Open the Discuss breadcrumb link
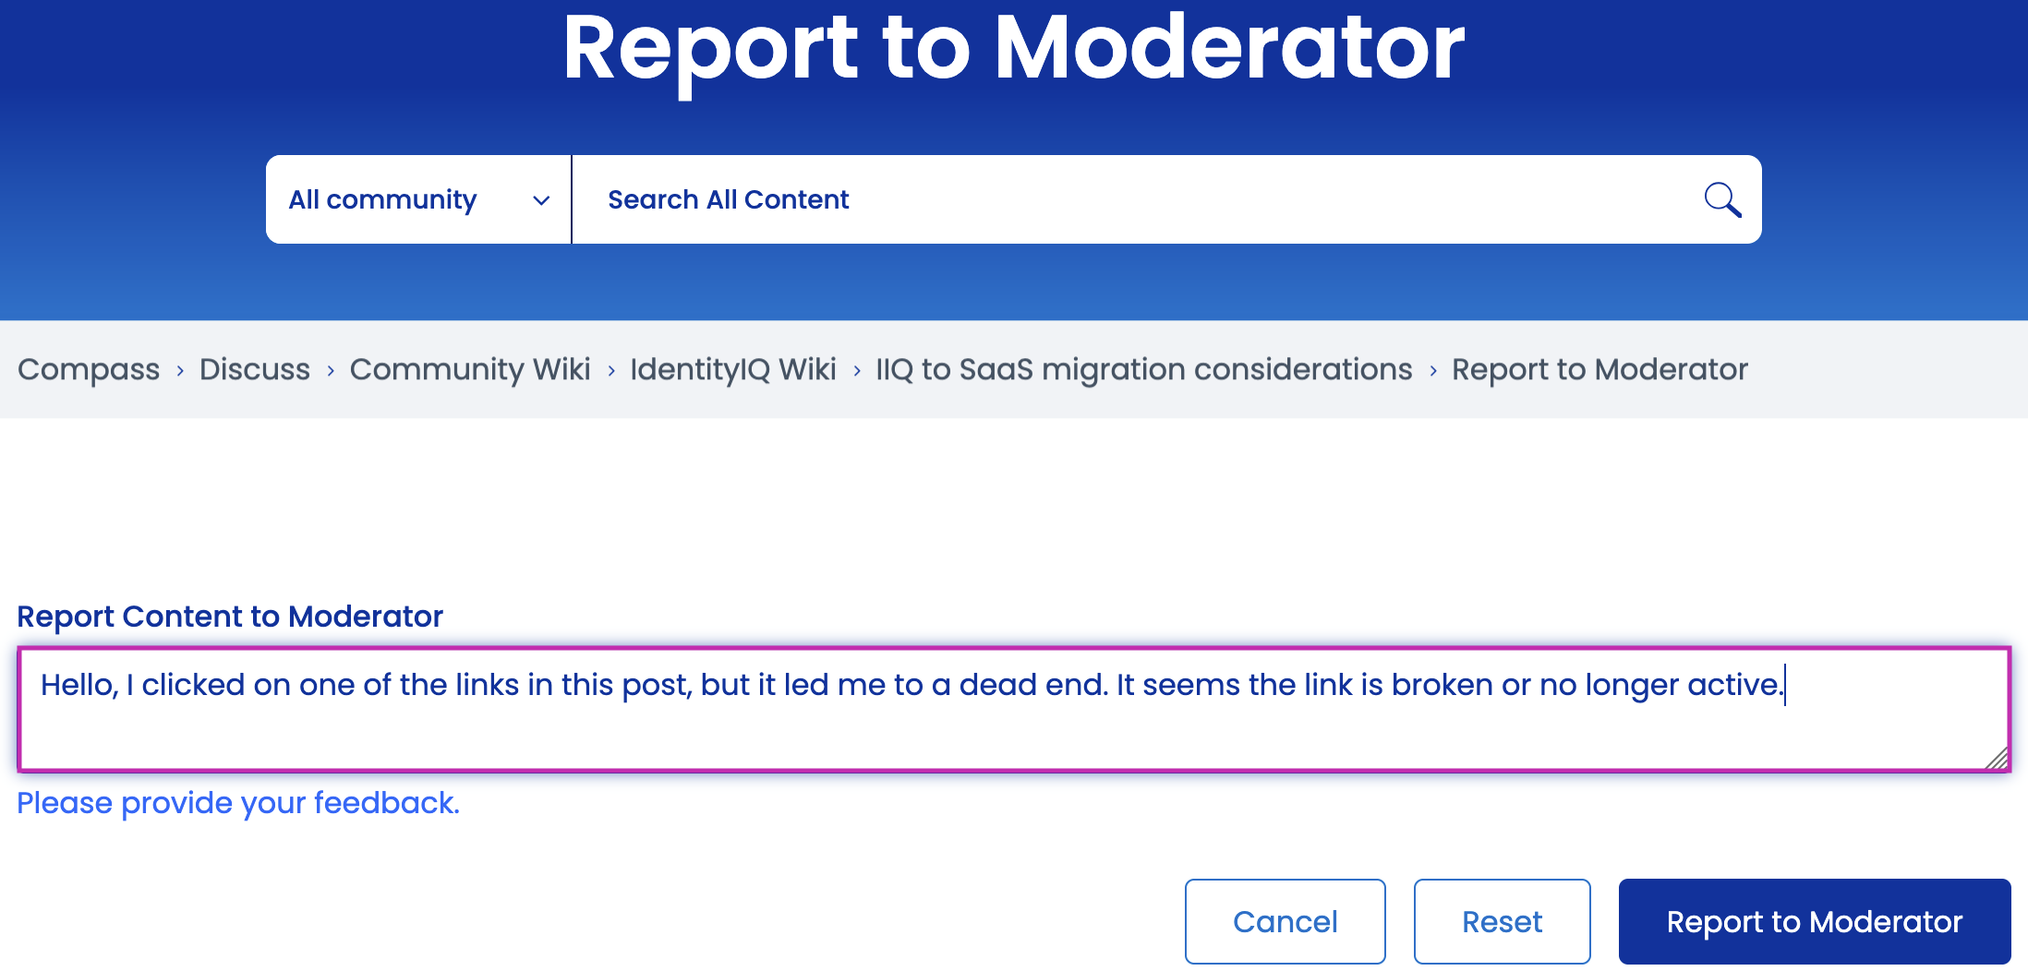Screen dimensions: 2028x971 (x=254, y=369)
